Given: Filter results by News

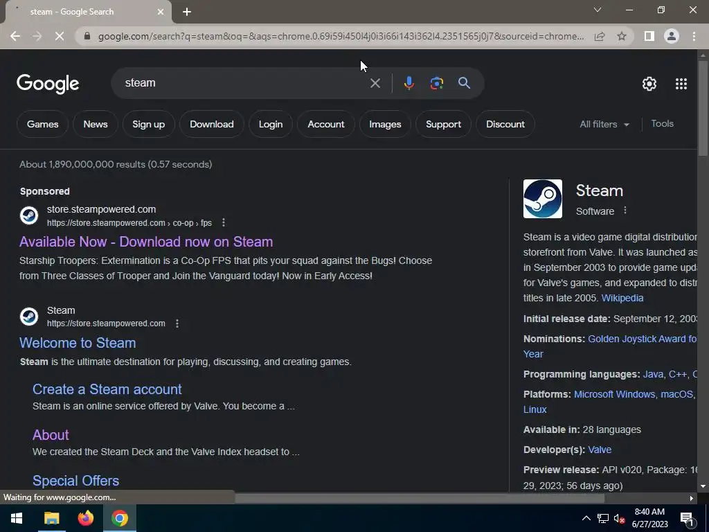Looking at the screenshot, I should pyautogui.click(x=96, y=124).
